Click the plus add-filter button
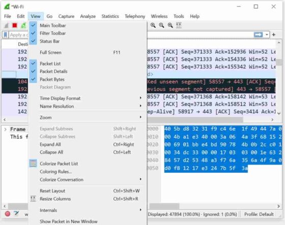The width and height of the screenshot is (285, 225). [274, 35]
